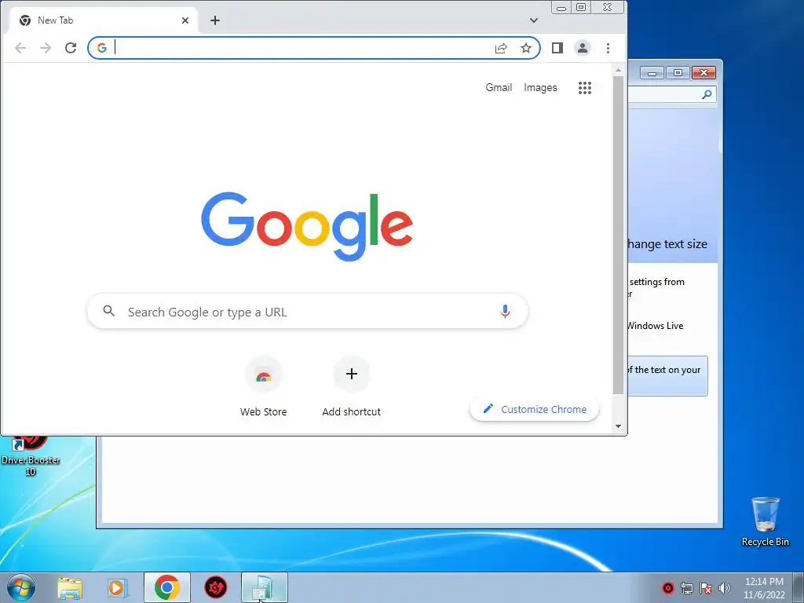Click 'settings from' text in background window
The height and width of the screenshot is (603, 804).
657,282
